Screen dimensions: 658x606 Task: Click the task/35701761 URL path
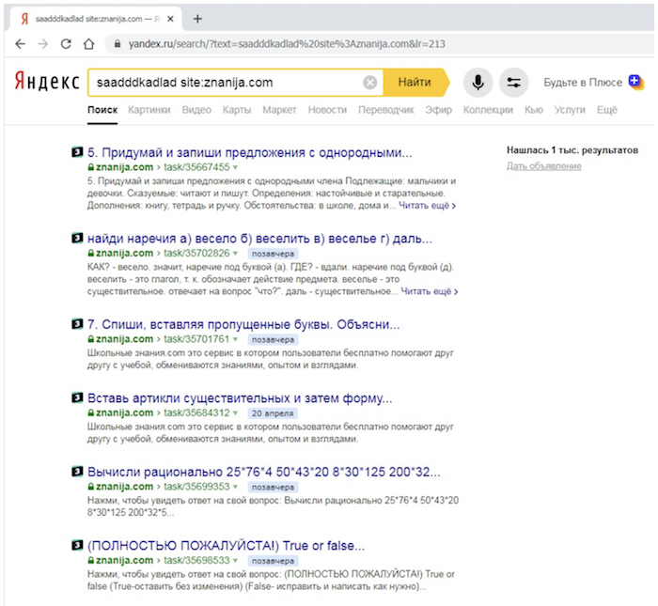click(x=196, y=339)
